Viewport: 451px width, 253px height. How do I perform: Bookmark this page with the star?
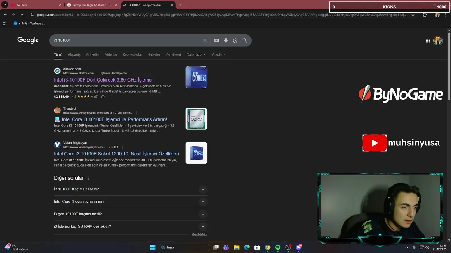(x=413, y=15)
